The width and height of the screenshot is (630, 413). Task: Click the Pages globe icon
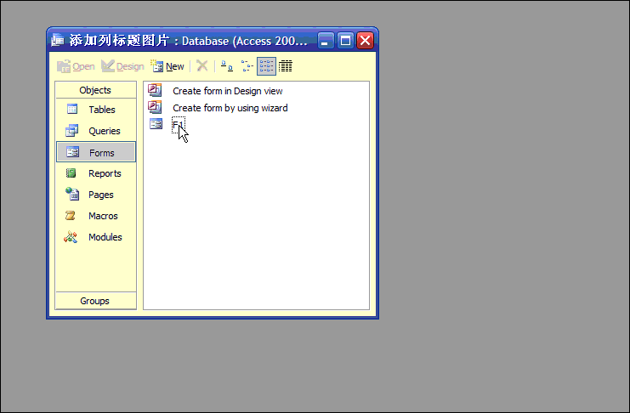72,194
